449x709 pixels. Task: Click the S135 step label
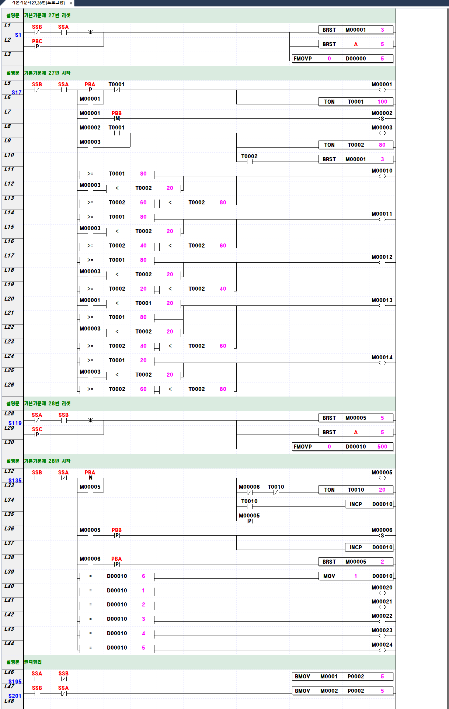(15, 481)
